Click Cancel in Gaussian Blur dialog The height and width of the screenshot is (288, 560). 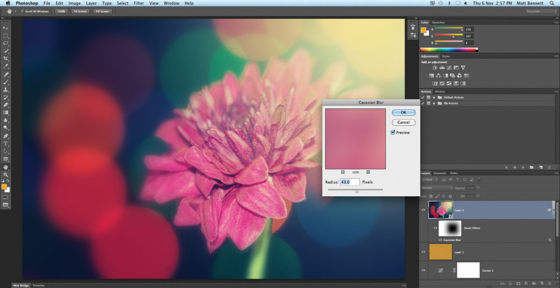coord(404,122)
